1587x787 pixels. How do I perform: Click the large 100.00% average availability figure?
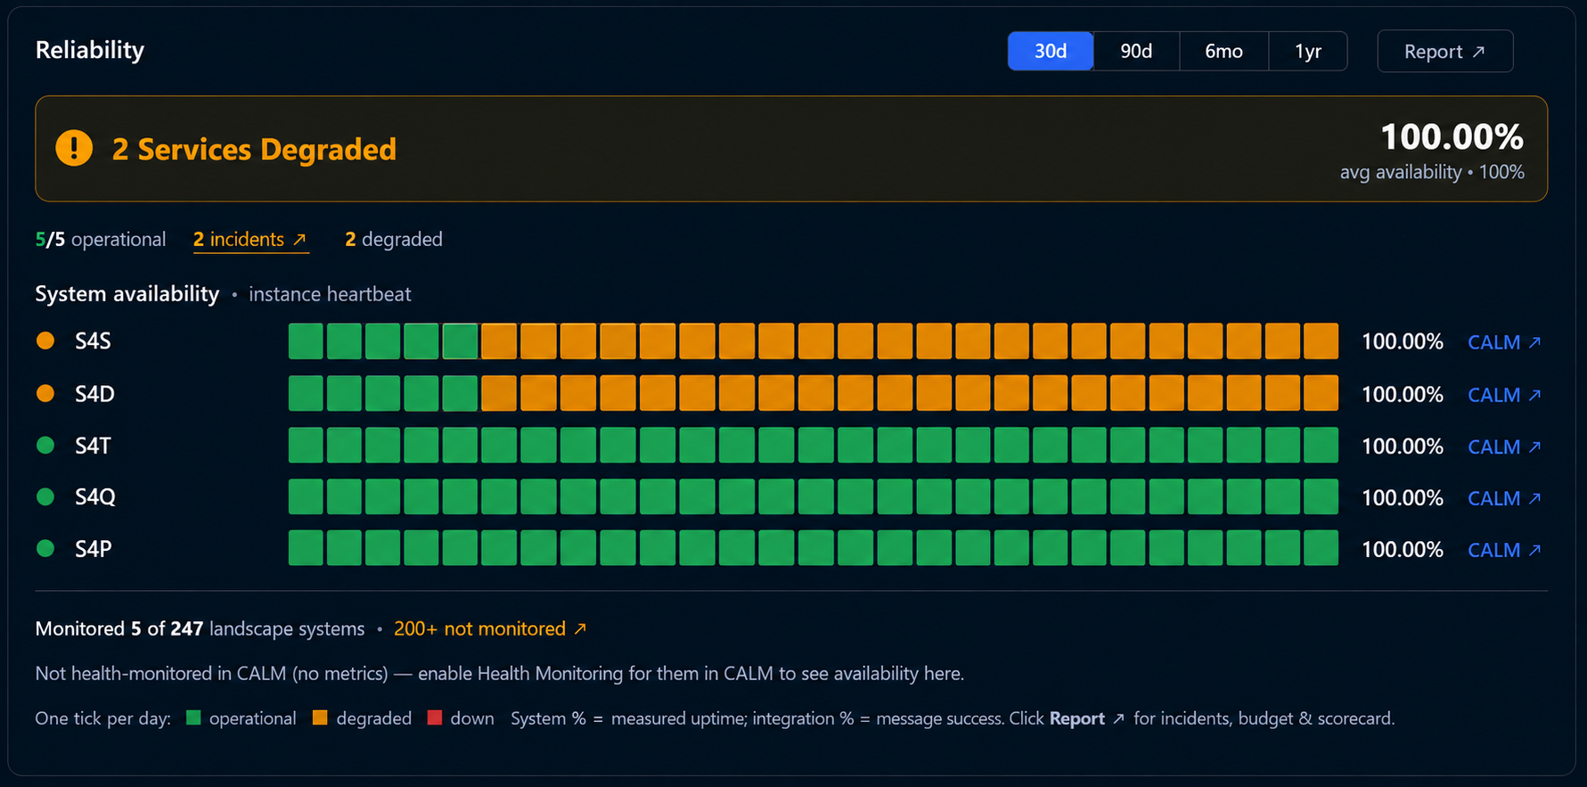point(1452,136)
